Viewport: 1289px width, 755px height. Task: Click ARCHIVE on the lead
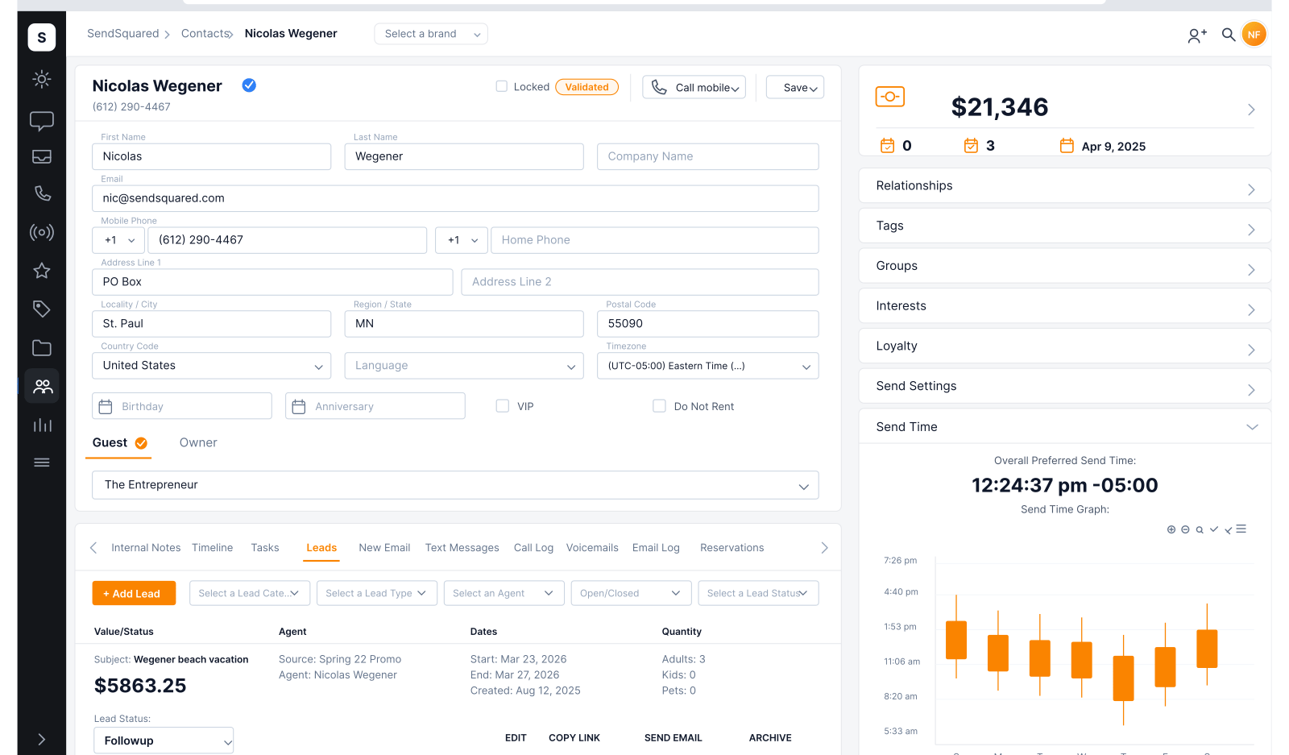pos(770,738)
